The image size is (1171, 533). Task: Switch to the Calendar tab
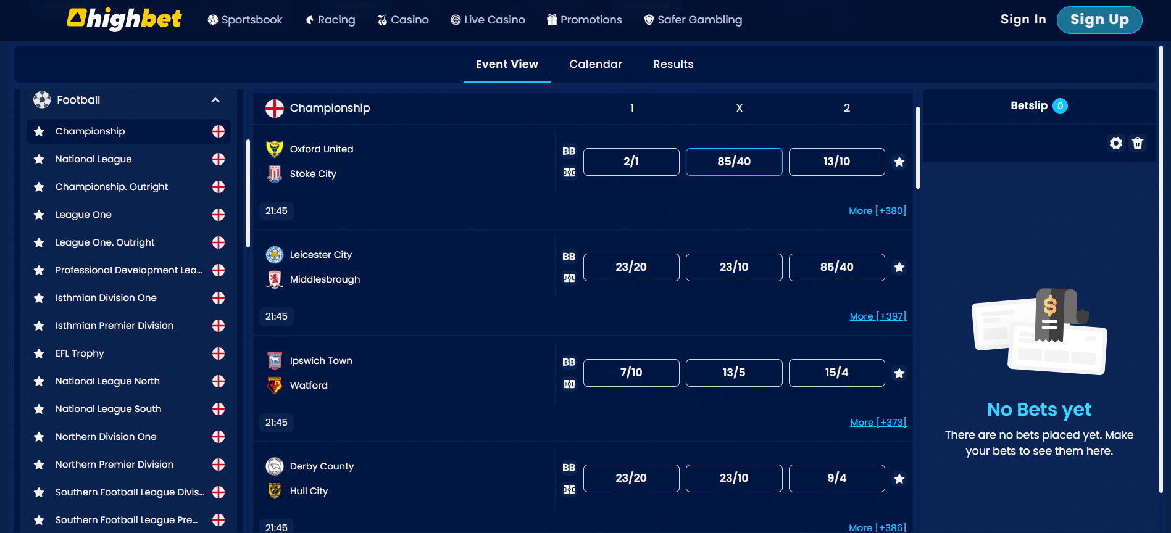tap(596, 64)
